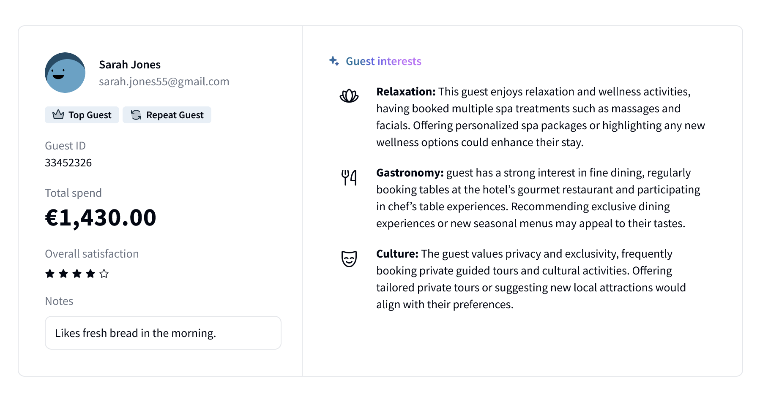The width and height of the screenshot is (760, 402).
Task: Click the empty fifth satisfaction star
Action: pos(104,274)
